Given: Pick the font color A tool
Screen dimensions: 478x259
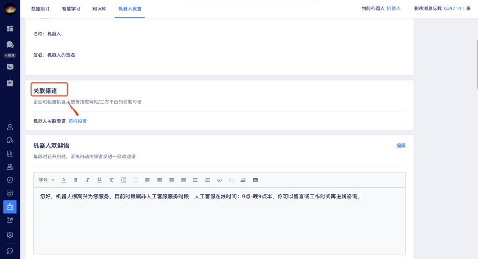Looking at the screenshot, I should pyautogui.click(x=63, y=180).
